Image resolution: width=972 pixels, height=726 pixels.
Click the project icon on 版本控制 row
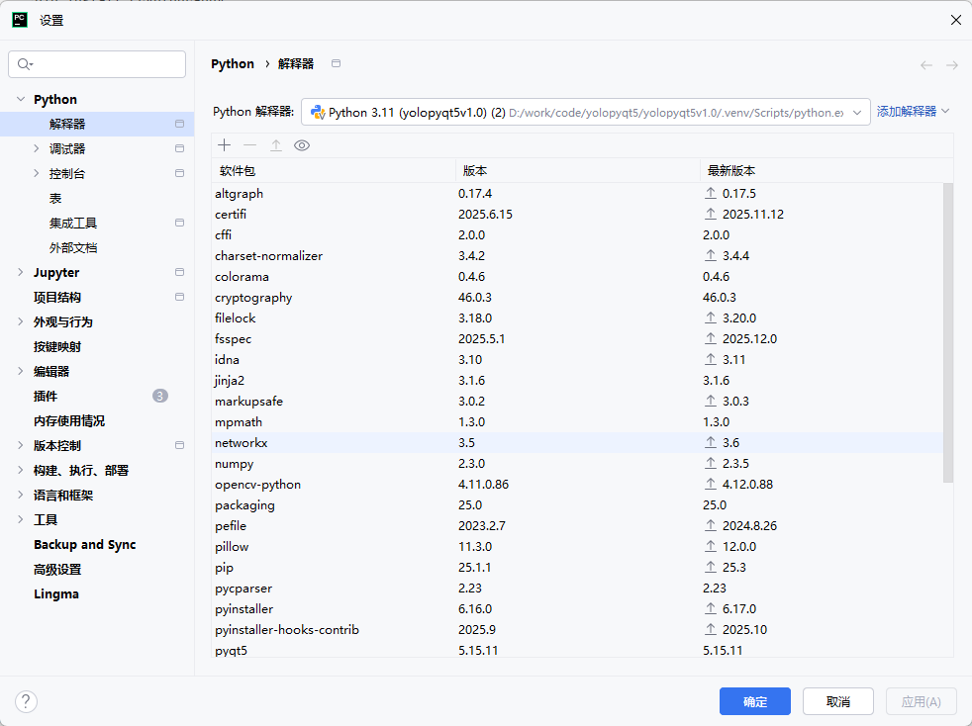180,445
